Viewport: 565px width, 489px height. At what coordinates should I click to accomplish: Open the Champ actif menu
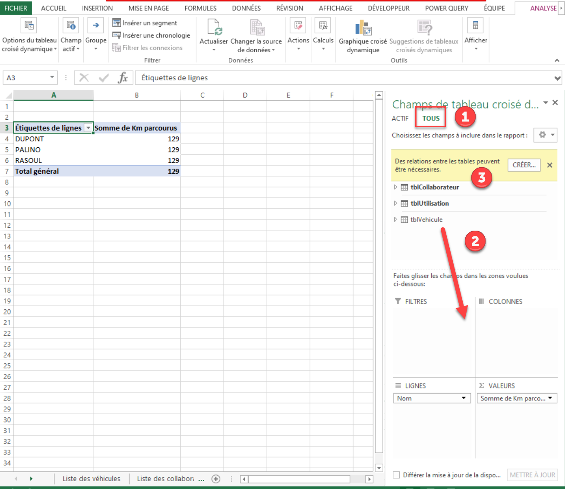point(71,35)
